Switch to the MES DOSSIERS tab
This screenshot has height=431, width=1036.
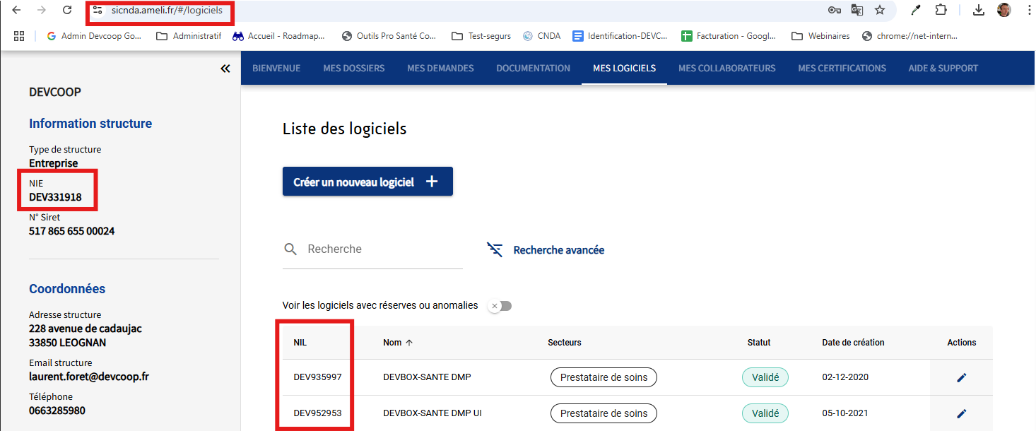click(x=354, y=69)
